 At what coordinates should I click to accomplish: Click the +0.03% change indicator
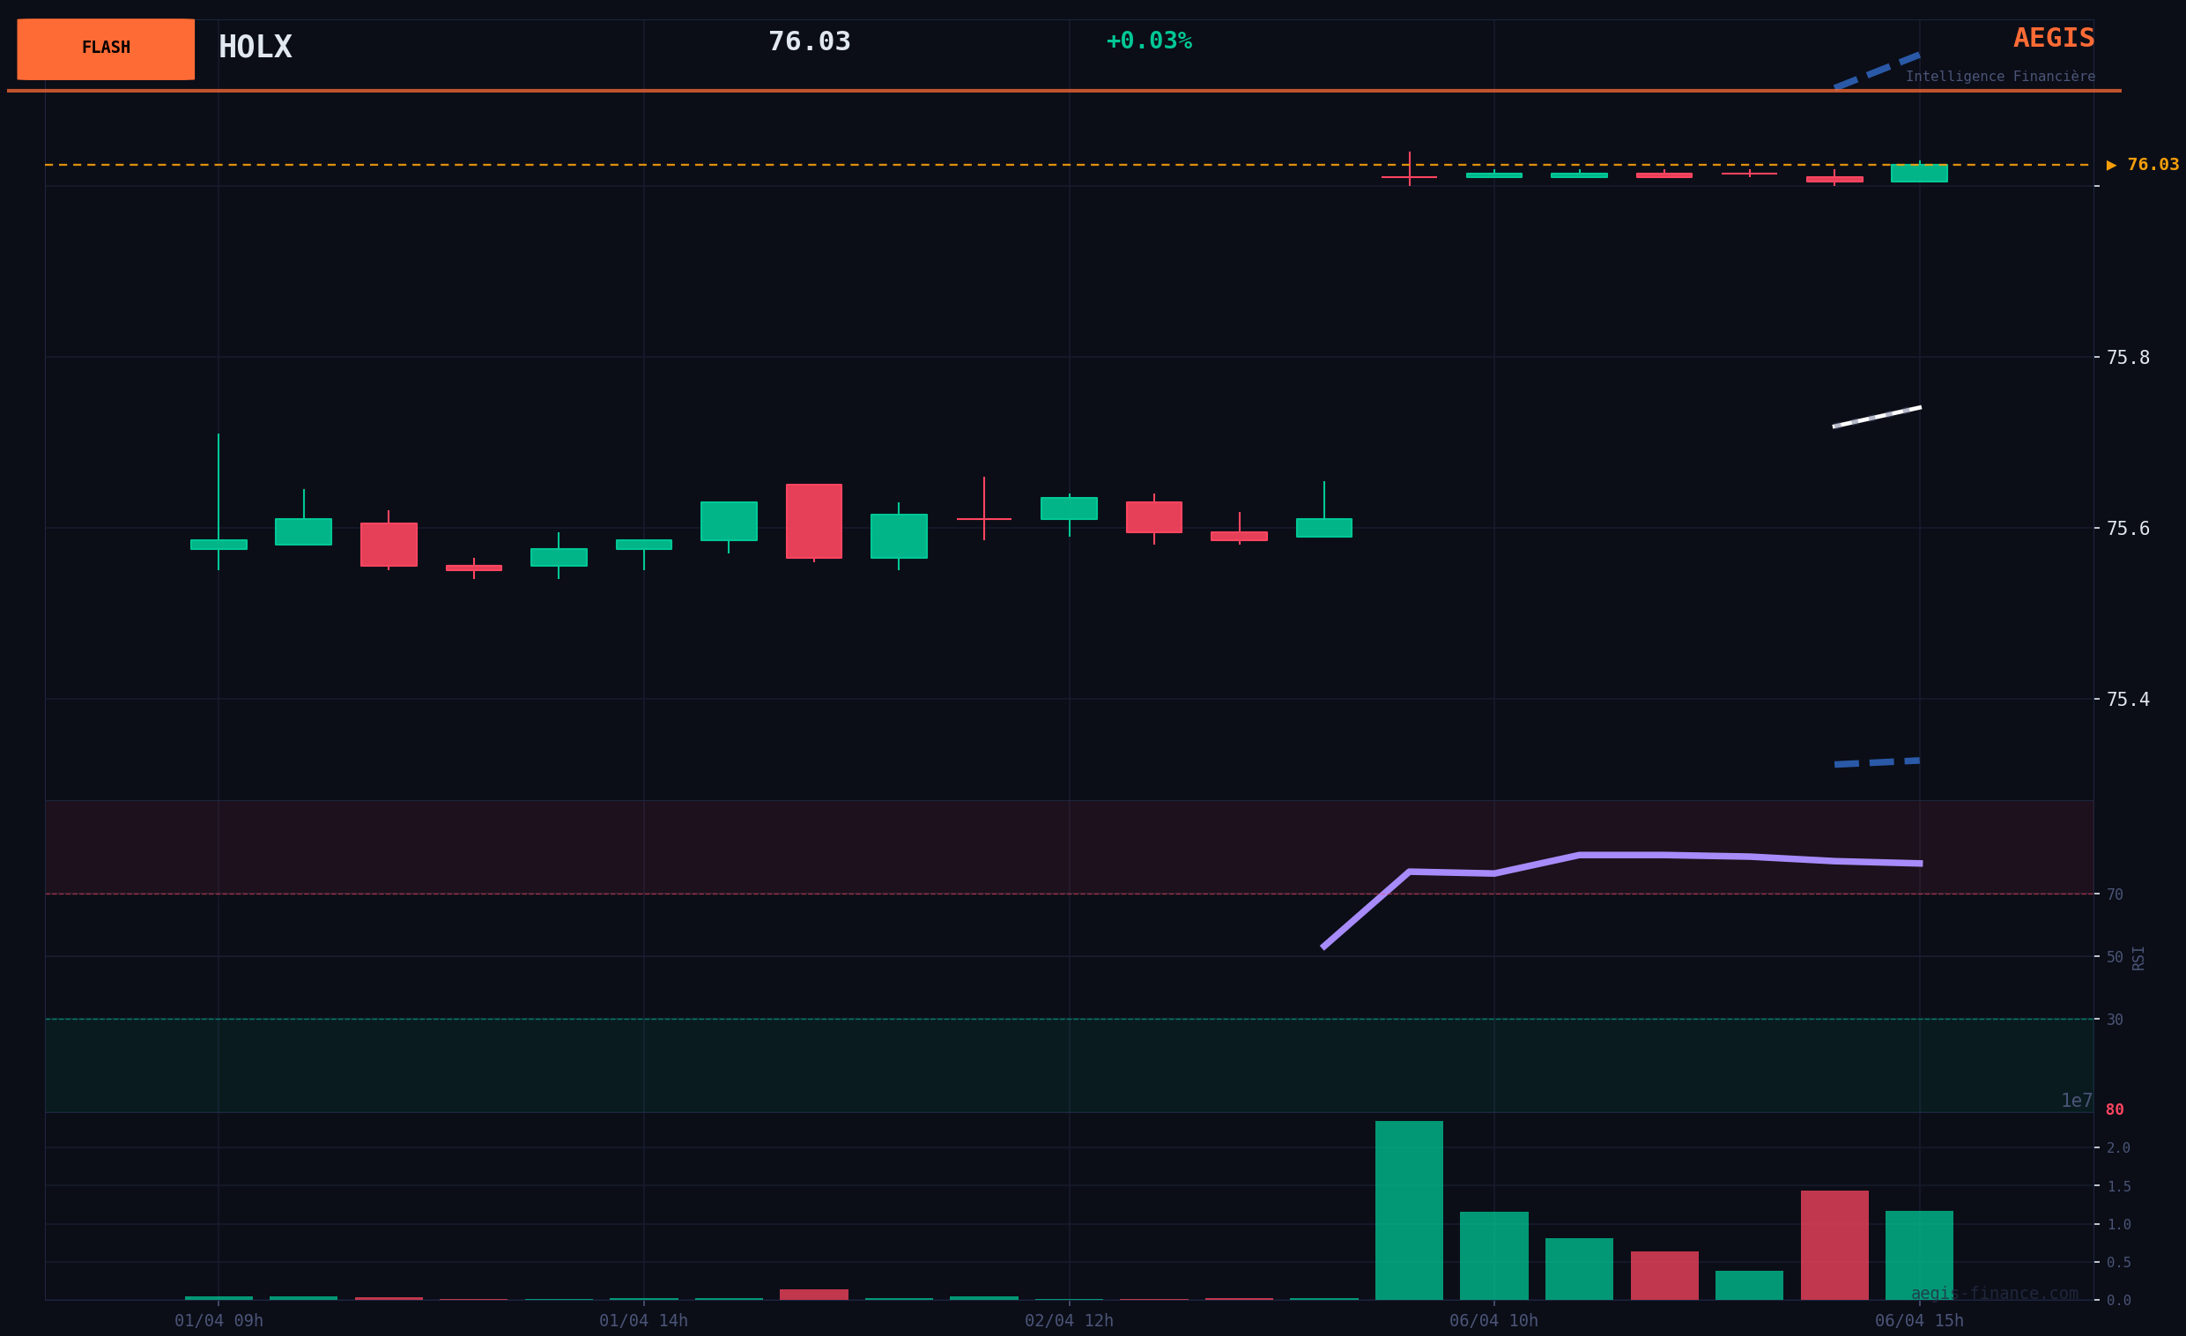pos(1148,41)
